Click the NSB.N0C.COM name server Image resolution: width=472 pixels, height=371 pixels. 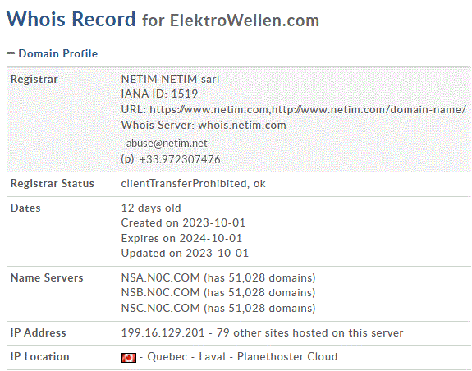click(x=160, y=293)
